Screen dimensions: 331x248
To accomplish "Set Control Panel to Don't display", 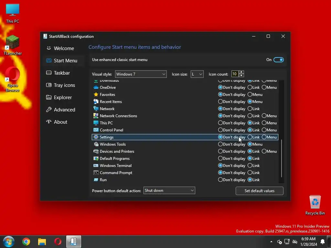I will pos(220,130).
